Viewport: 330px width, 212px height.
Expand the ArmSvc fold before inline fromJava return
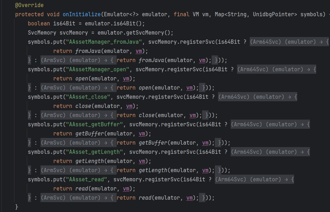78,60
